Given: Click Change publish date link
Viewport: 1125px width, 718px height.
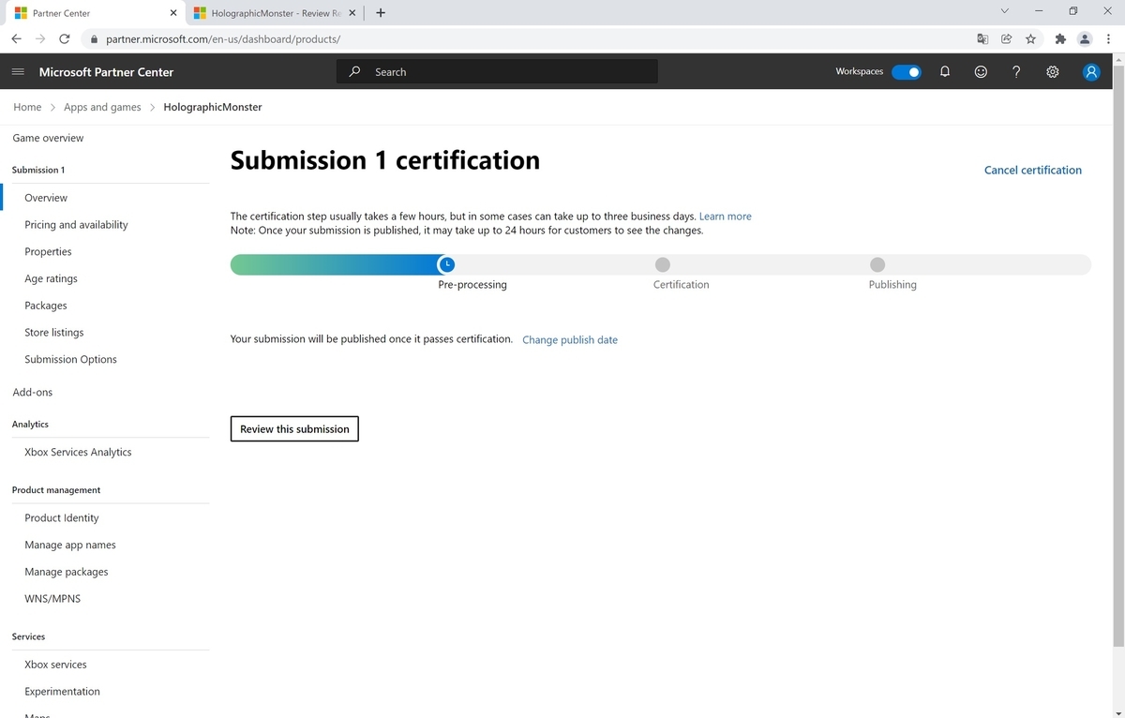Looking at the screenshot, I should point(570,339).
